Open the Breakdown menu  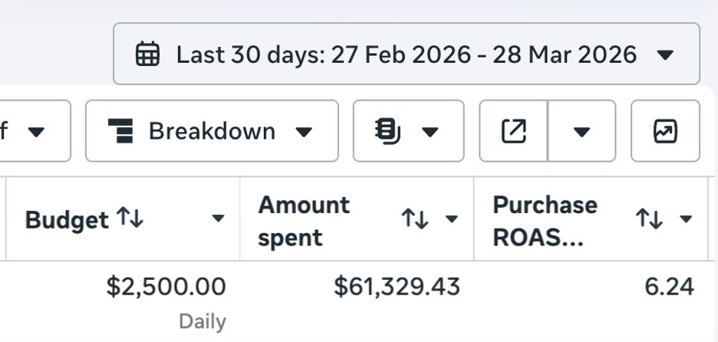pyautogui.click(x=212, y=131)
